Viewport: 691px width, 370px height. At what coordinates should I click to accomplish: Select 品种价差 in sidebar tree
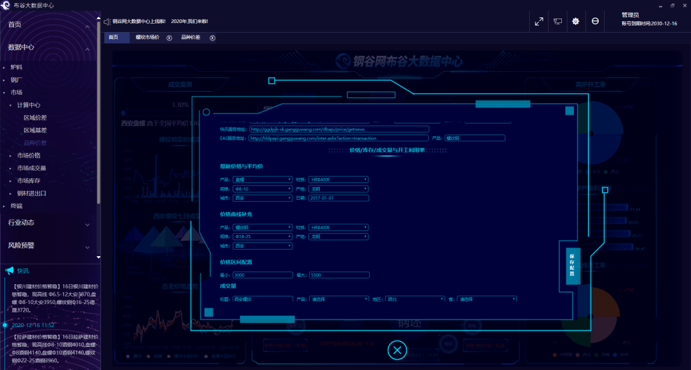pos(35,143)
